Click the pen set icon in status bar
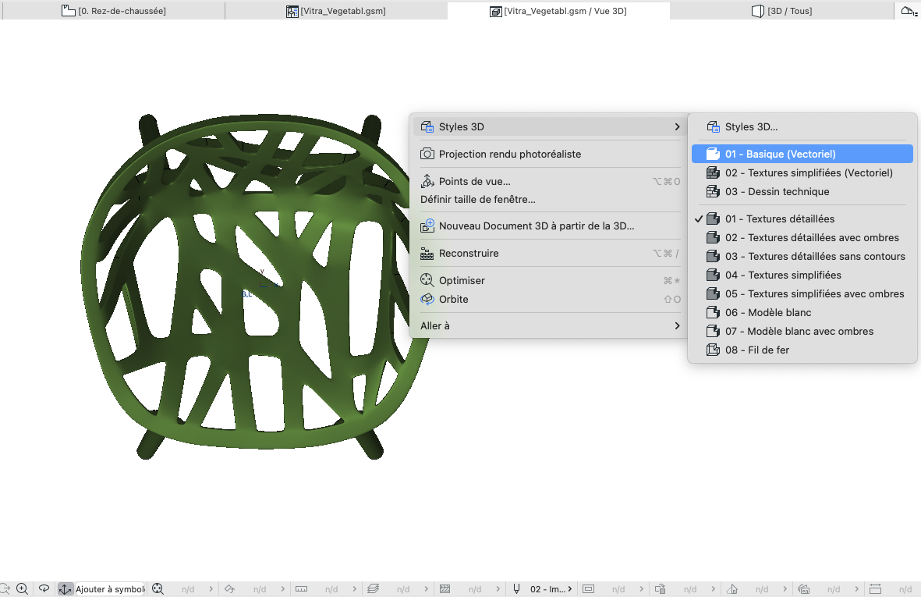Viewport: 921px width, 597px height. (517, 588)
